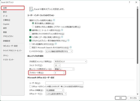This screenshot has width=140, height=101.
Task: Click the ブックのシート数 number field
Action: (x=59, y=73)
